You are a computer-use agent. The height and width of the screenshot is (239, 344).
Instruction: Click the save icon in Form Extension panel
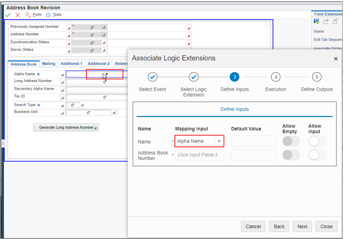tap(316, 21)
